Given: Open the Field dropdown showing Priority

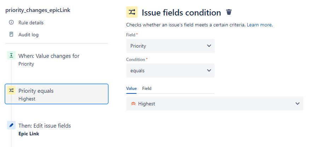Looking at the screenshot, I should (x=170, y=46).
